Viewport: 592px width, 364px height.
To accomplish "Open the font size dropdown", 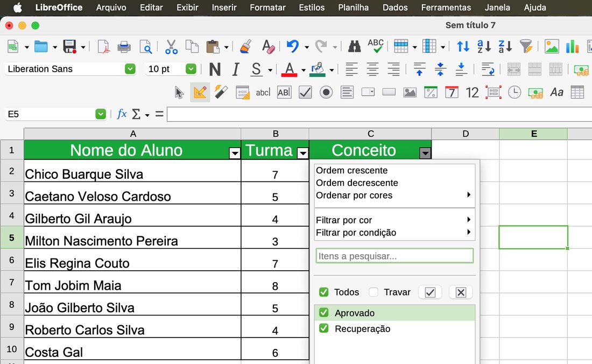I will (x=191, y=69).
